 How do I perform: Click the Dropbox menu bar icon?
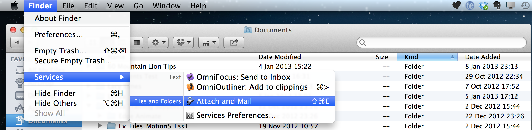pyautogui.click(x=483, y=6)
